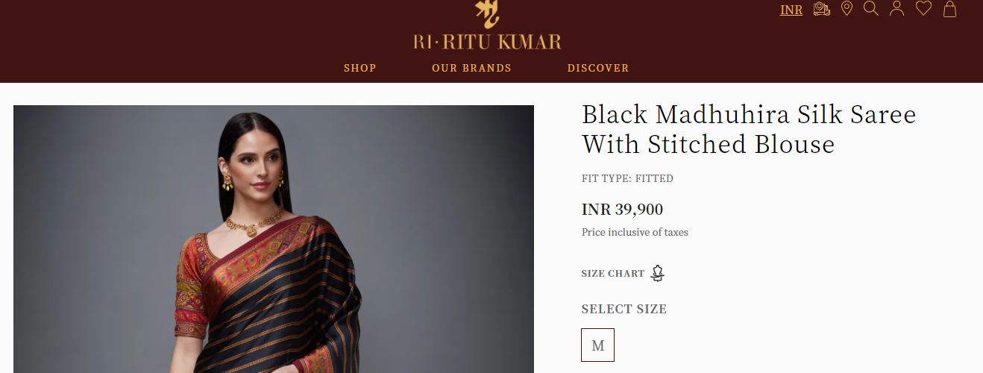The height and width of the screenshot is (373, 983).
Task: Click the search magnifier icon
Action: pyautogui.click(x=870, y=9)
